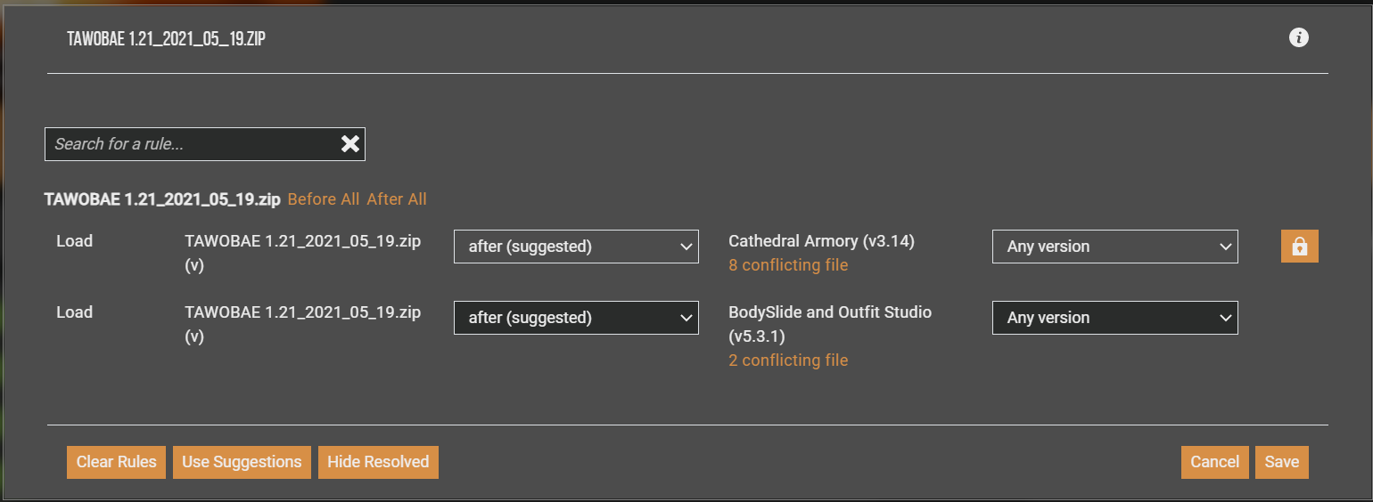
Task: Click the 'After All' link
Action: pyautogui.click(x=397, y=199)
